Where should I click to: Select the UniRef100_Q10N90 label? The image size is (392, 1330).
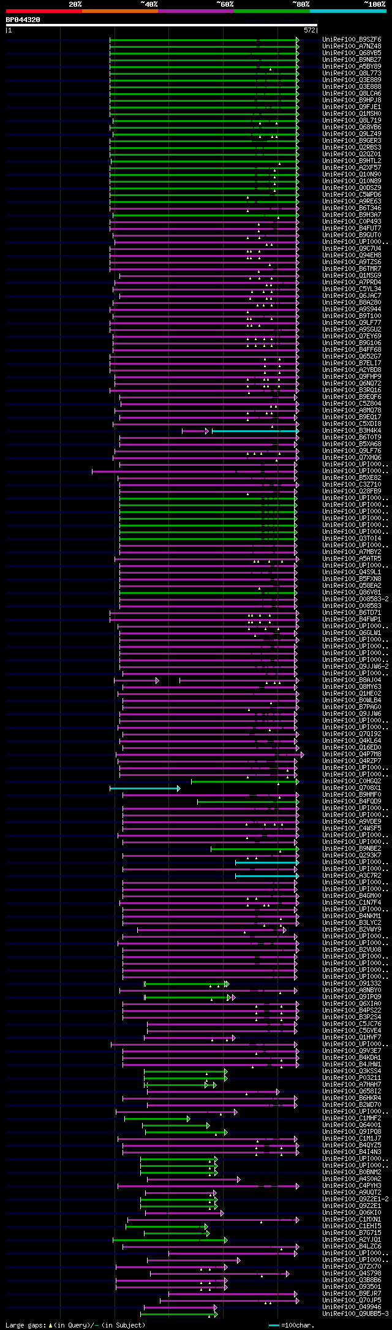coord(352,175)
